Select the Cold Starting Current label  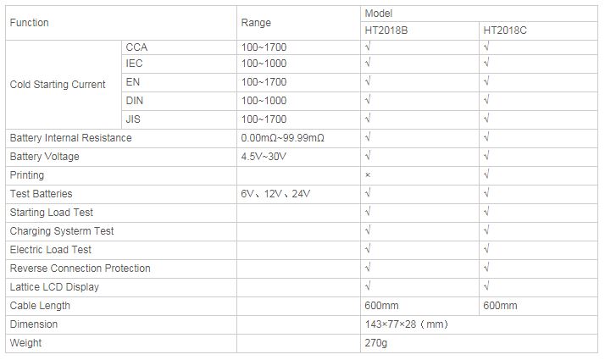tap(58, 85)
